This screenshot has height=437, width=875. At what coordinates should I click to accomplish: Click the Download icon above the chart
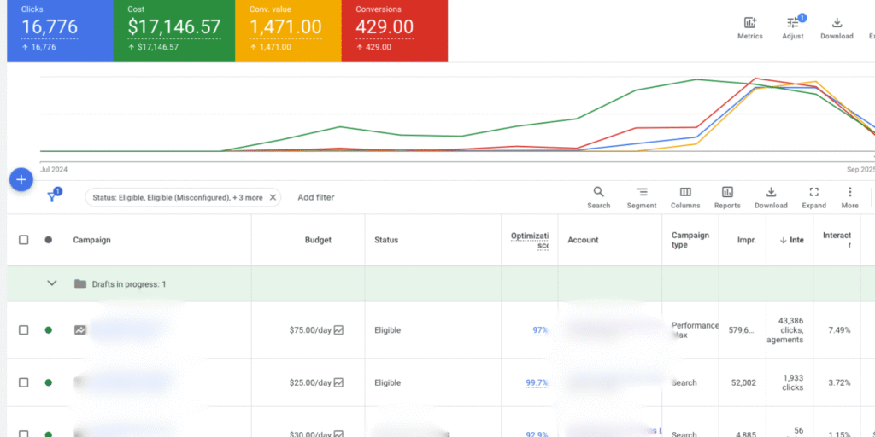(x=837, y=23)
